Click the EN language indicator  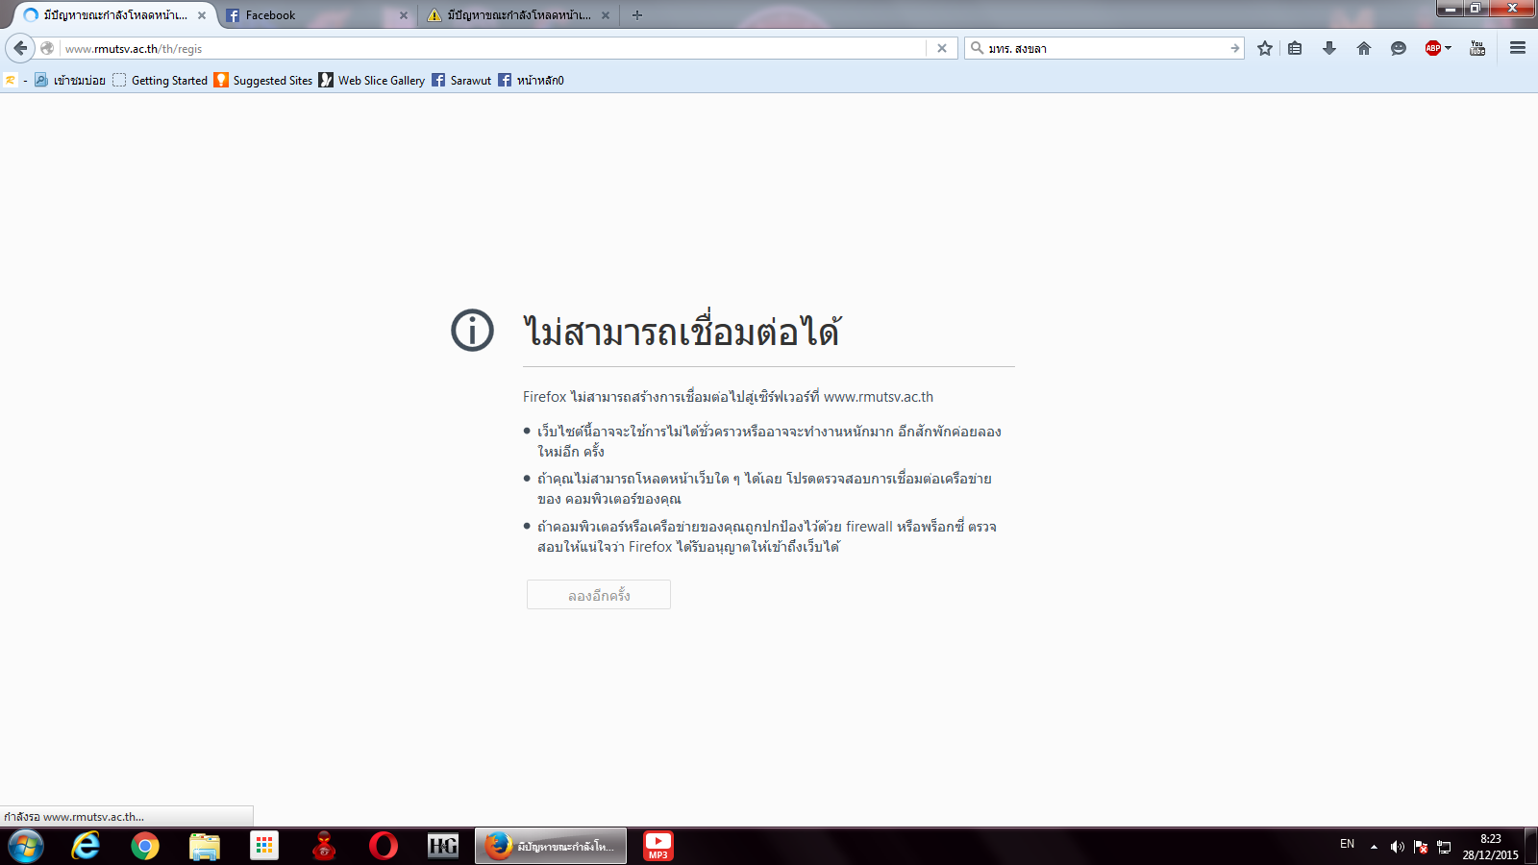pos(1348,844)
